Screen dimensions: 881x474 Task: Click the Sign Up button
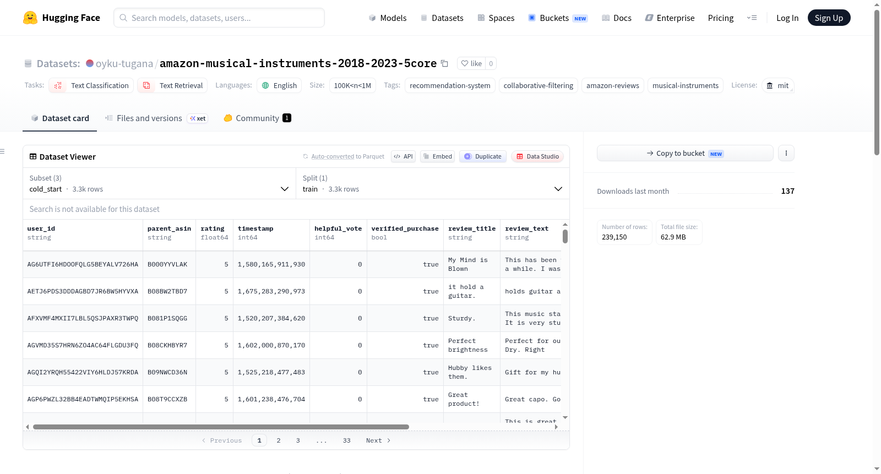829,18
